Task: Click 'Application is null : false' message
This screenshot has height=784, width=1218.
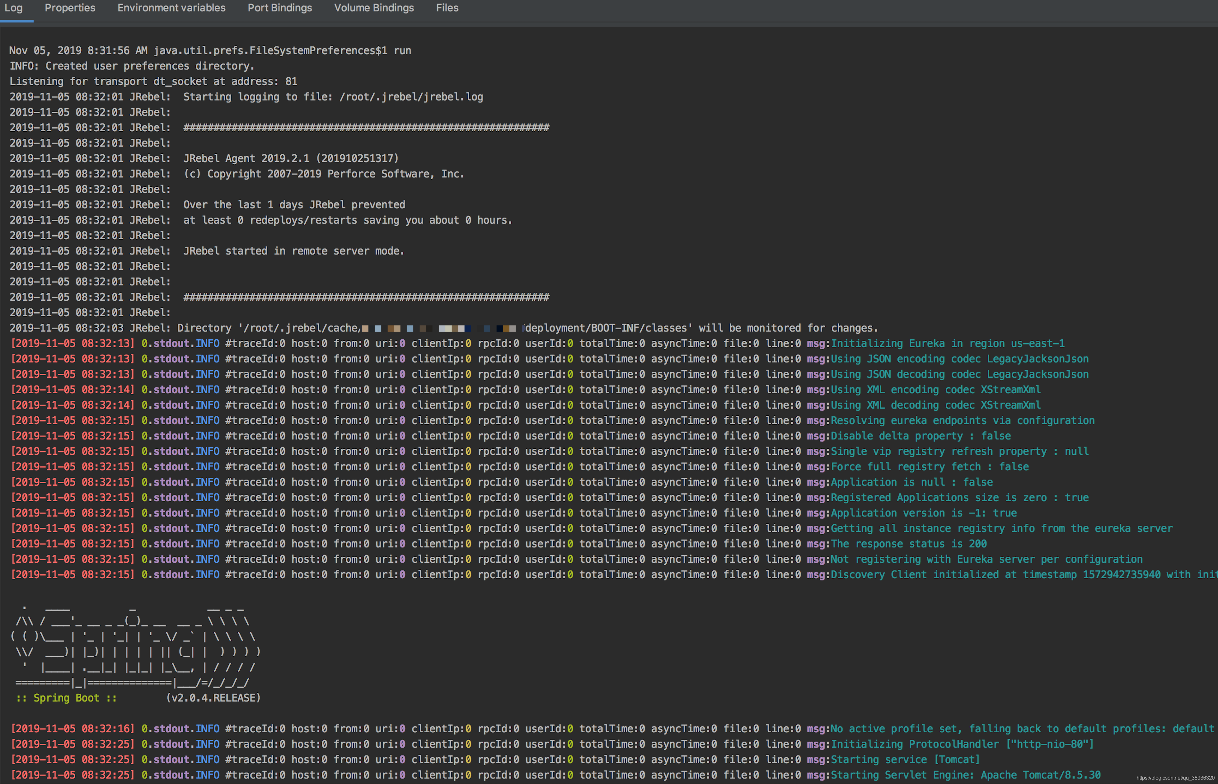Action: [912, 482]
